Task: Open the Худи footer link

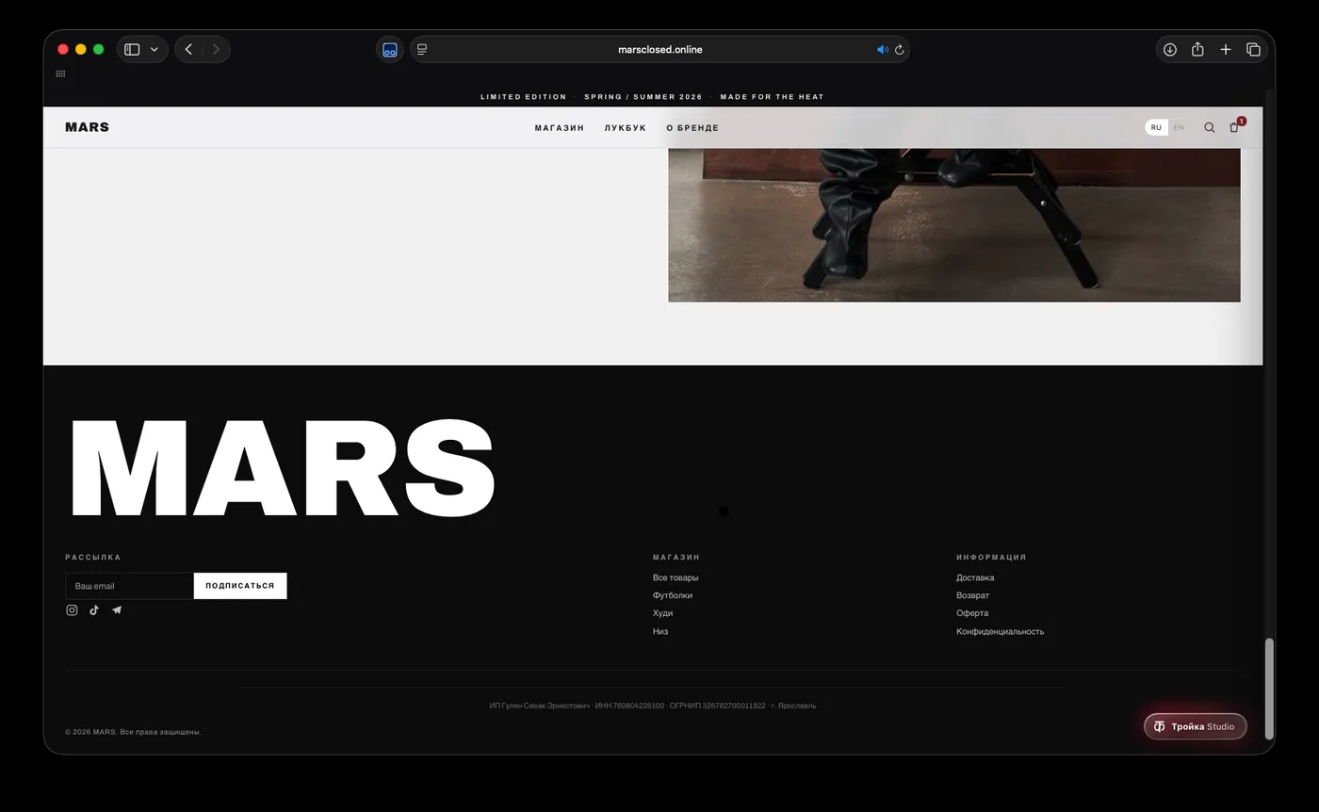Action: point(662,613)
